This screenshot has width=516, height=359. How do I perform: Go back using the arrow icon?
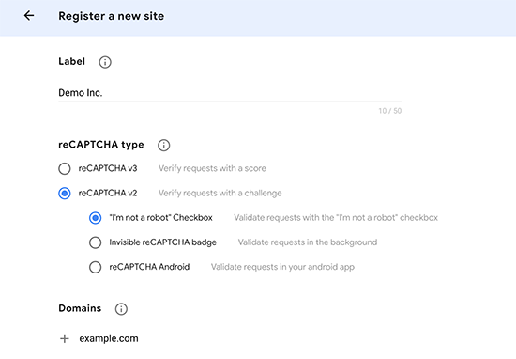click(x=29, y=15)
